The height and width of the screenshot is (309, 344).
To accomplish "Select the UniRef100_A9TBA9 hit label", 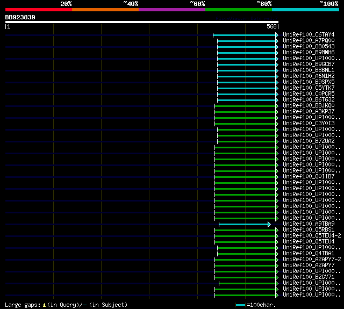I will (309, 224).
